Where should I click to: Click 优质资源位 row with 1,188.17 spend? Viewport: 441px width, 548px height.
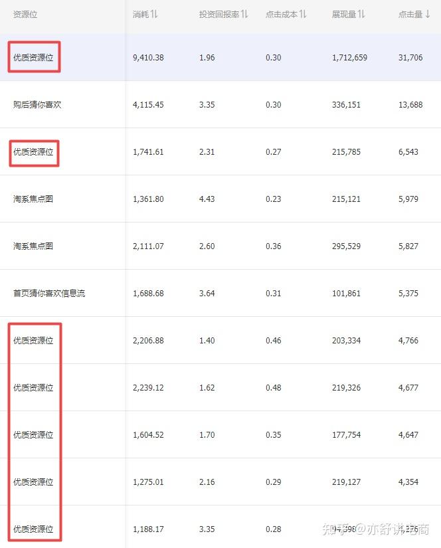[33, 529]
